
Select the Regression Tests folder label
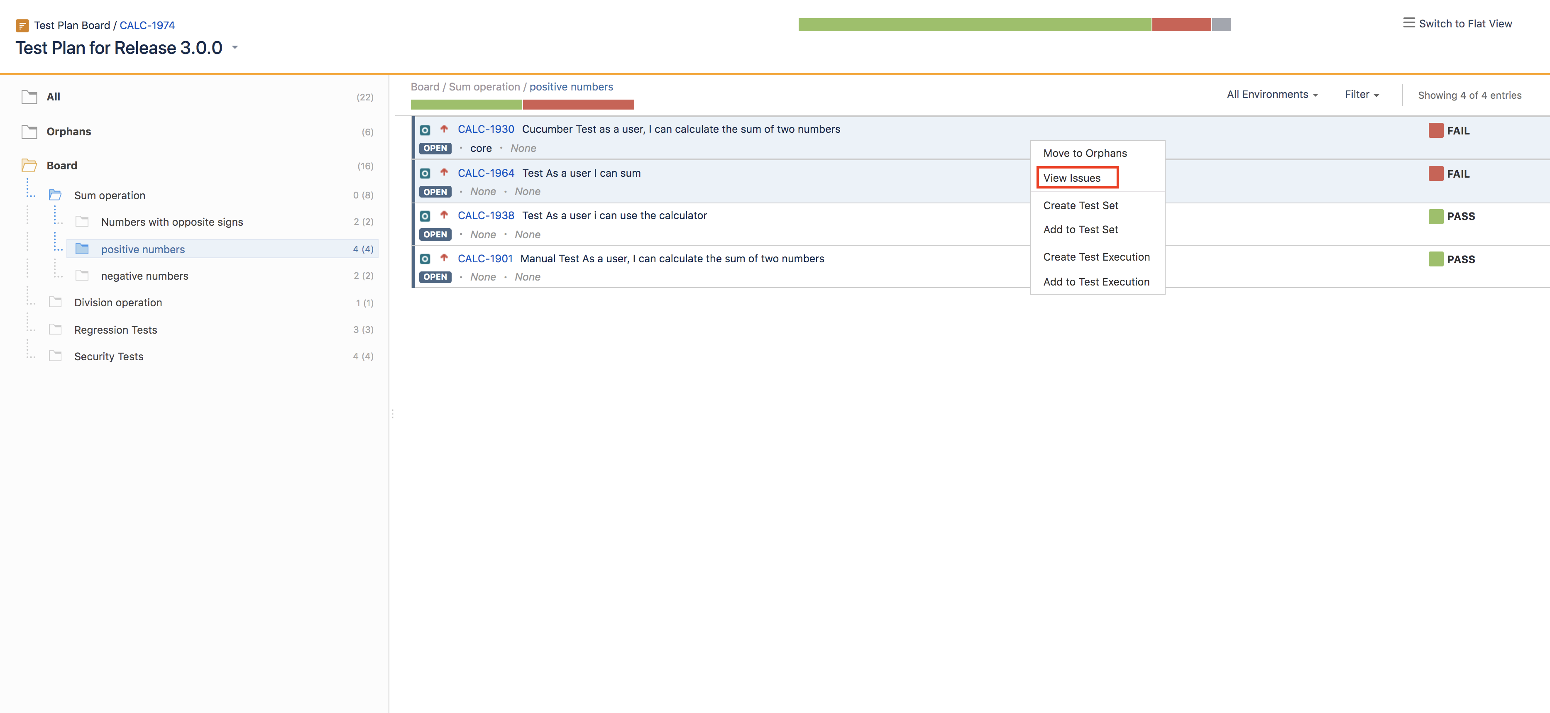coord(115,330)
